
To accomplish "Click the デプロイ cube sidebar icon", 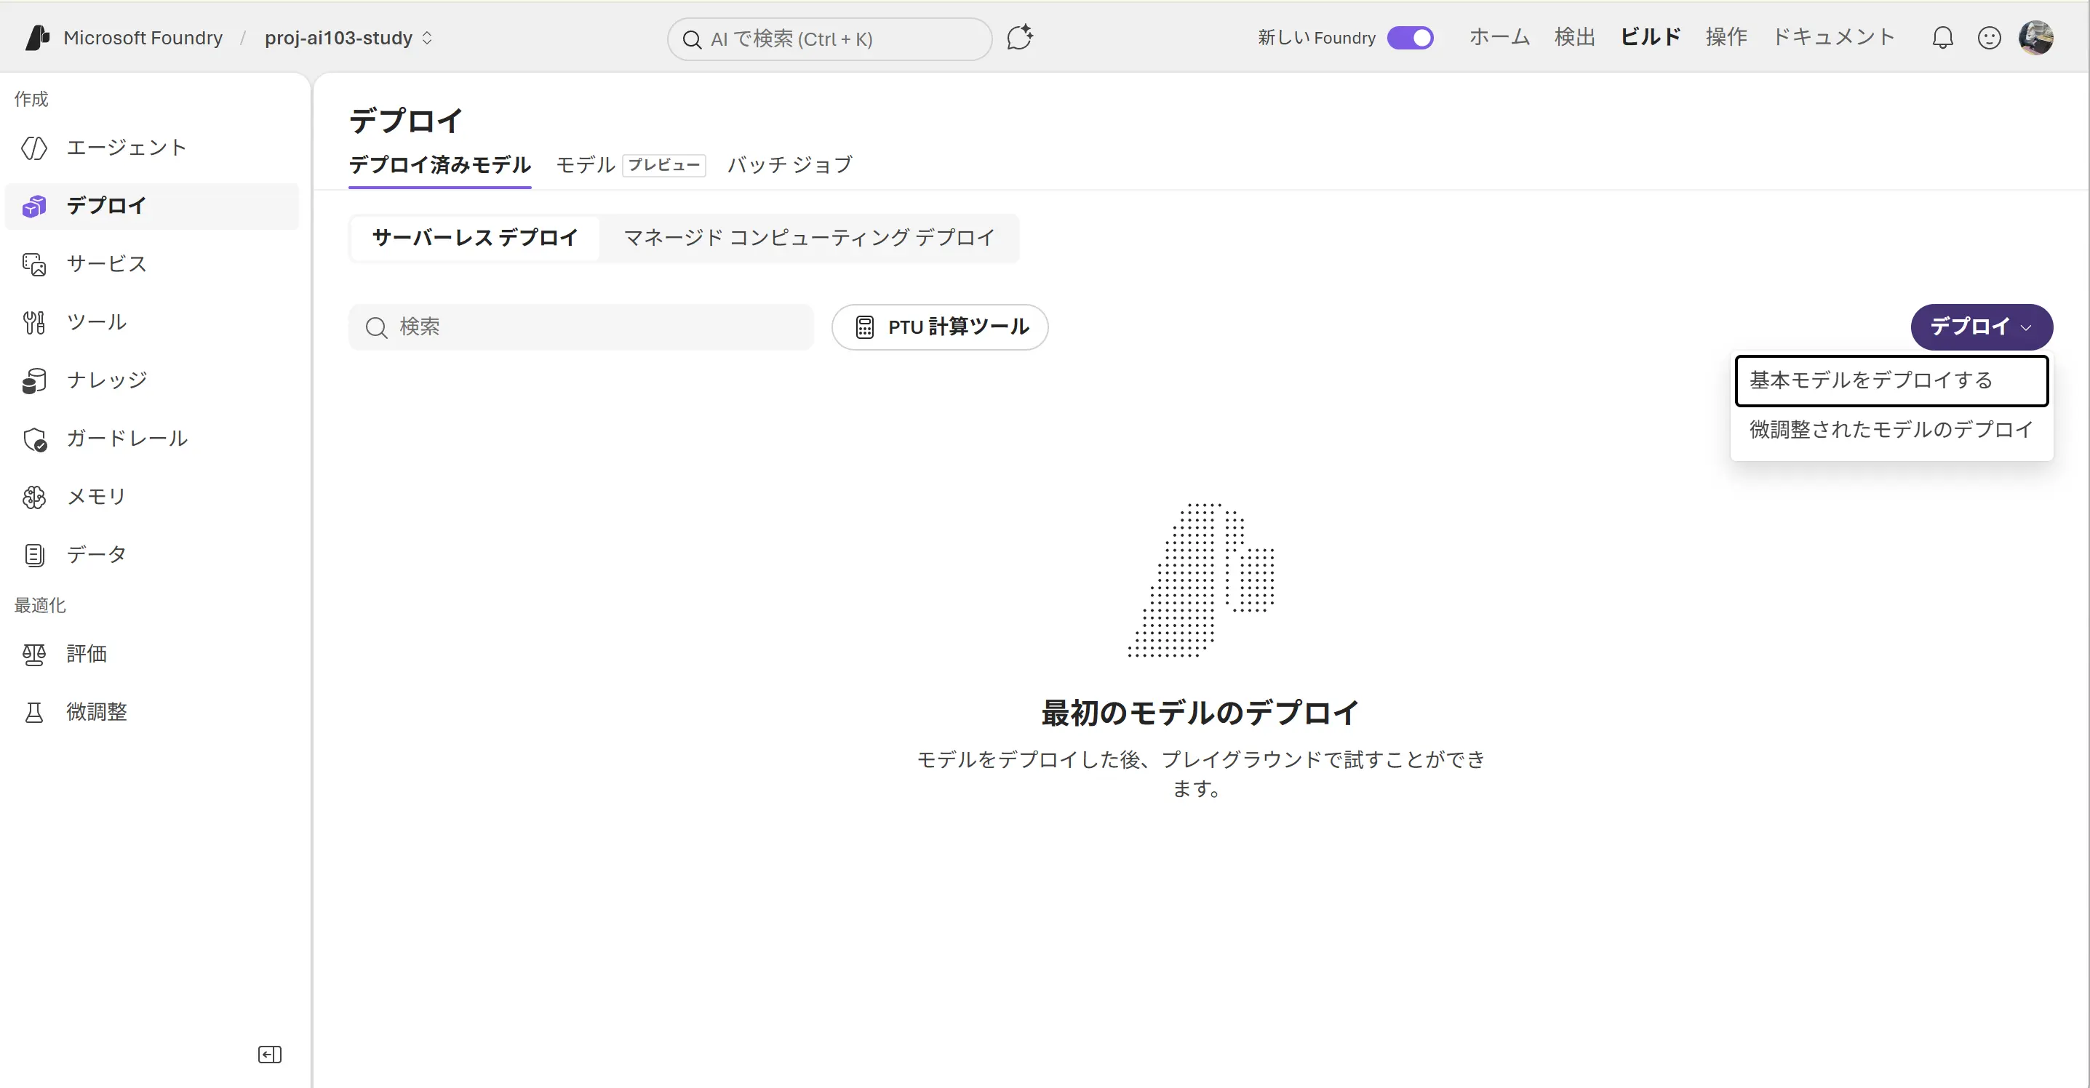I will coord(34,206).
